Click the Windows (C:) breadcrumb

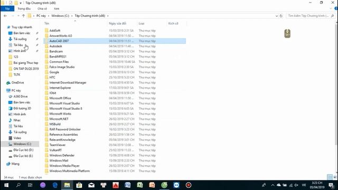pos(60,16)
